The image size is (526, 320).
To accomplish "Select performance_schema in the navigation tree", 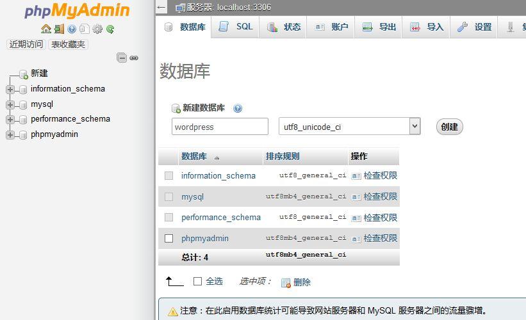I will [x=70, y=119].
